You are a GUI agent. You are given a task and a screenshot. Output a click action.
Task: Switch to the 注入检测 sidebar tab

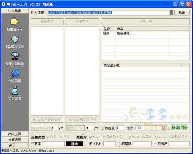click(15, 11)
